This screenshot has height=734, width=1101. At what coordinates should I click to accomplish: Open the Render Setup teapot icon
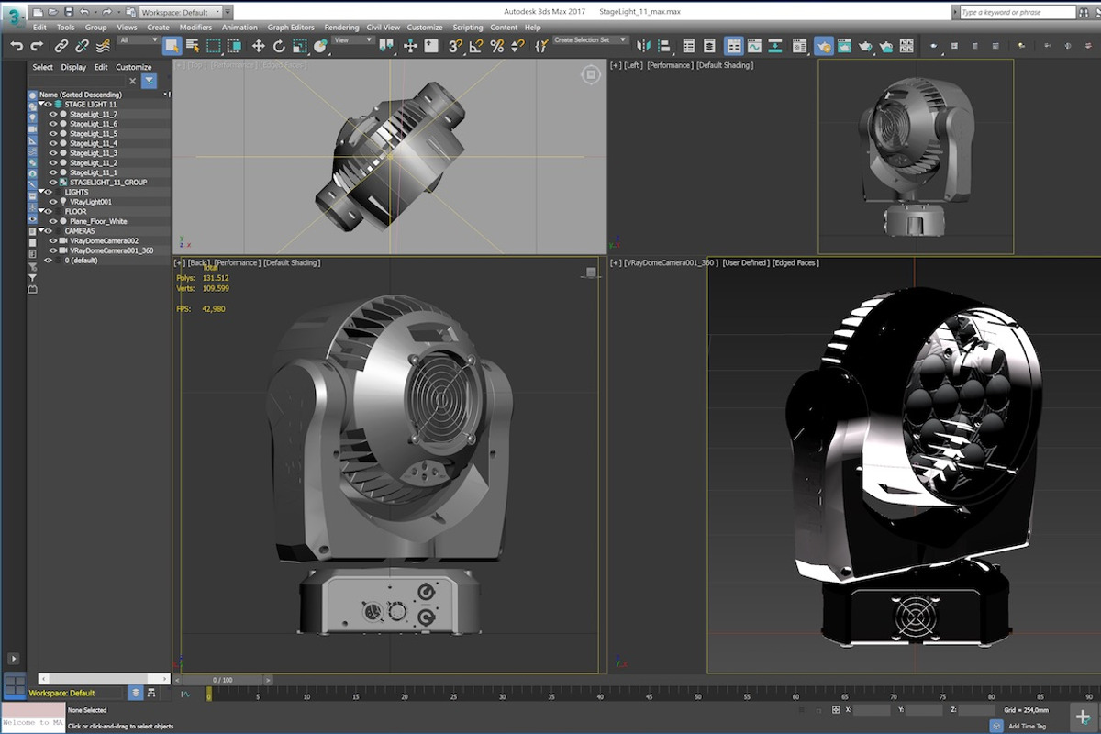pos(824,46)
